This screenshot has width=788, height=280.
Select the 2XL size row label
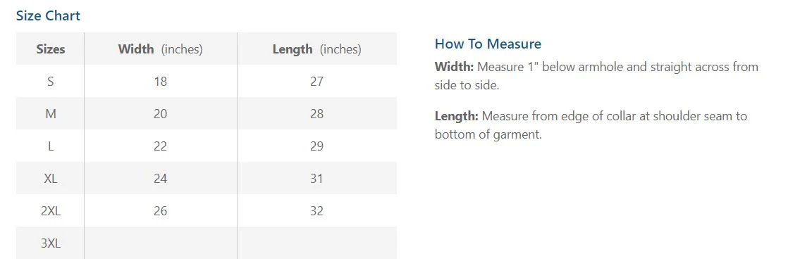[50, 211]
